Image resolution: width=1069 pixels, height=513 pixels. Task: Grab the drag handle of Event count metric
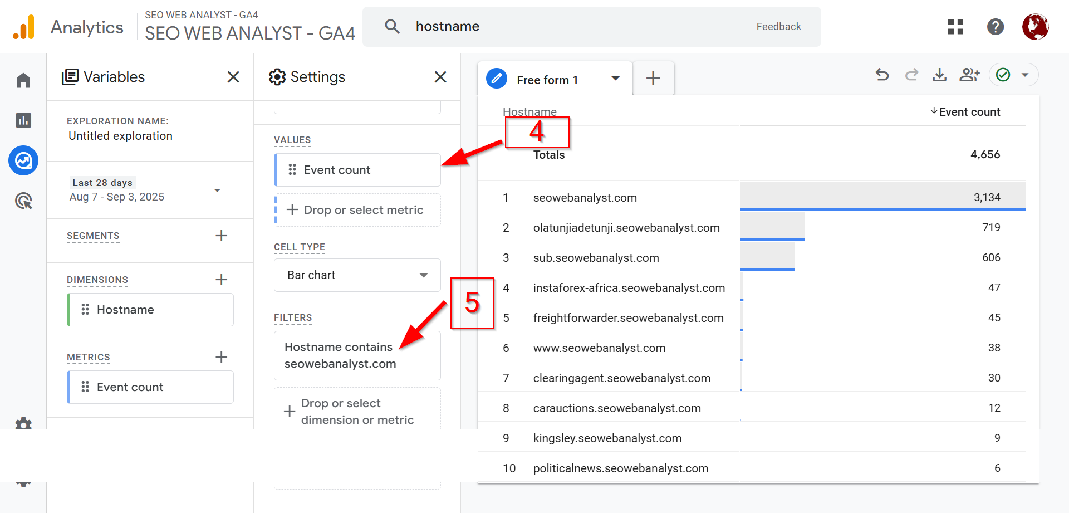click(x=85, y=387)
